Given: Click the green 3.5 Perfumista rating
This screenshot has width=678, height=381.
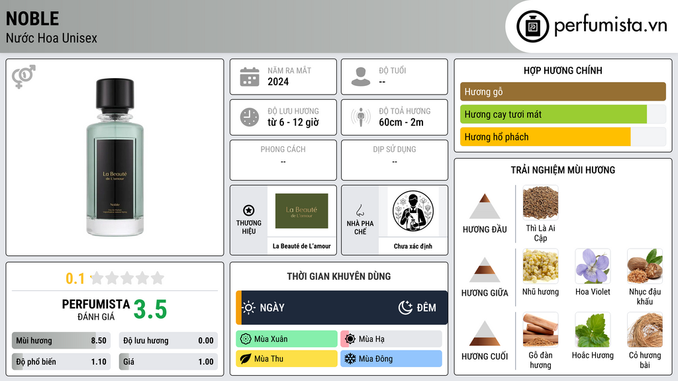Looking at the screenshot, I should 150,310.
